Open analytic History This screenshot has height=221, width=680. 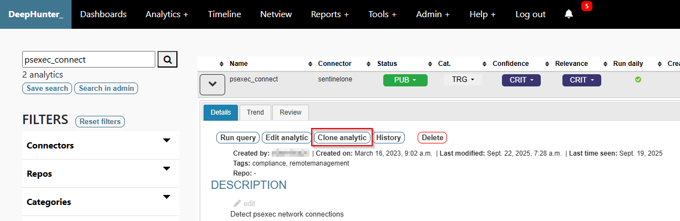tap(388, 137)
